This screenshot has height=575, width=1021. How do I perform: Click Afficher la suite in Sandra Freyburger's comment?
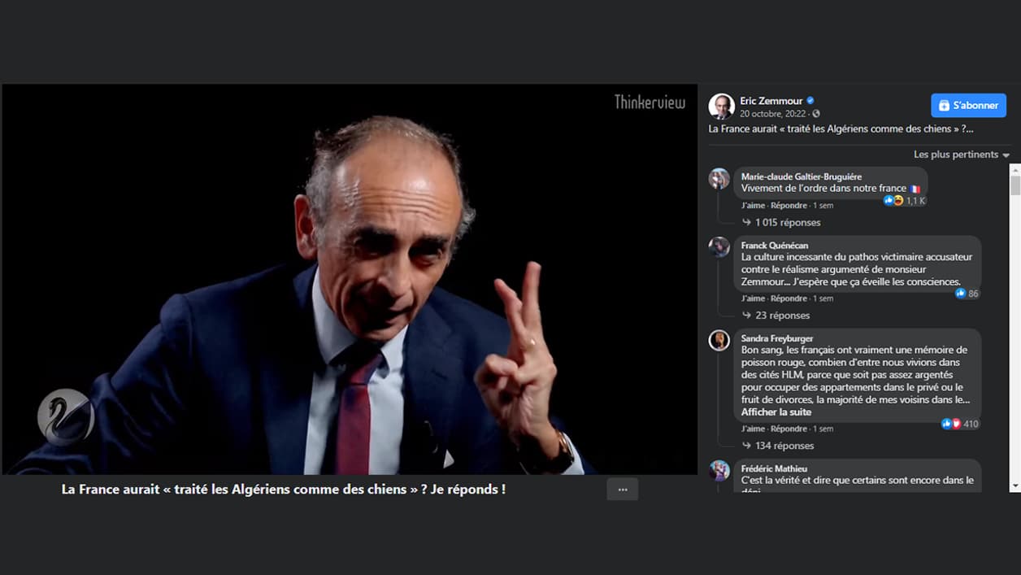(x=776, y=412)
